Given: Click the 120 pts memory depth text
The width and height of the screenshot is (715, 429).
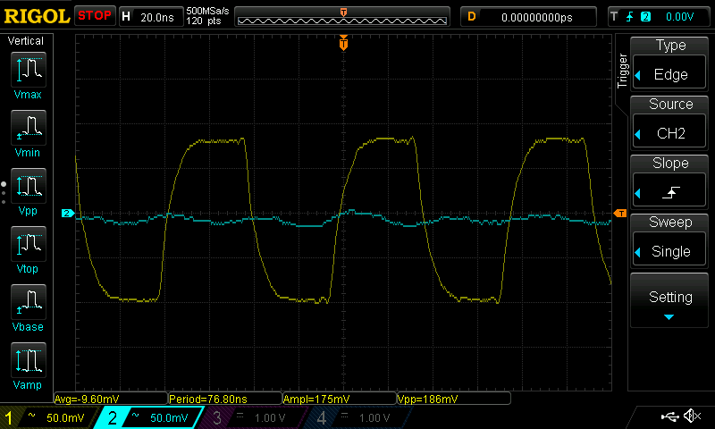Looking at the screenshot, I should (204, 21).
